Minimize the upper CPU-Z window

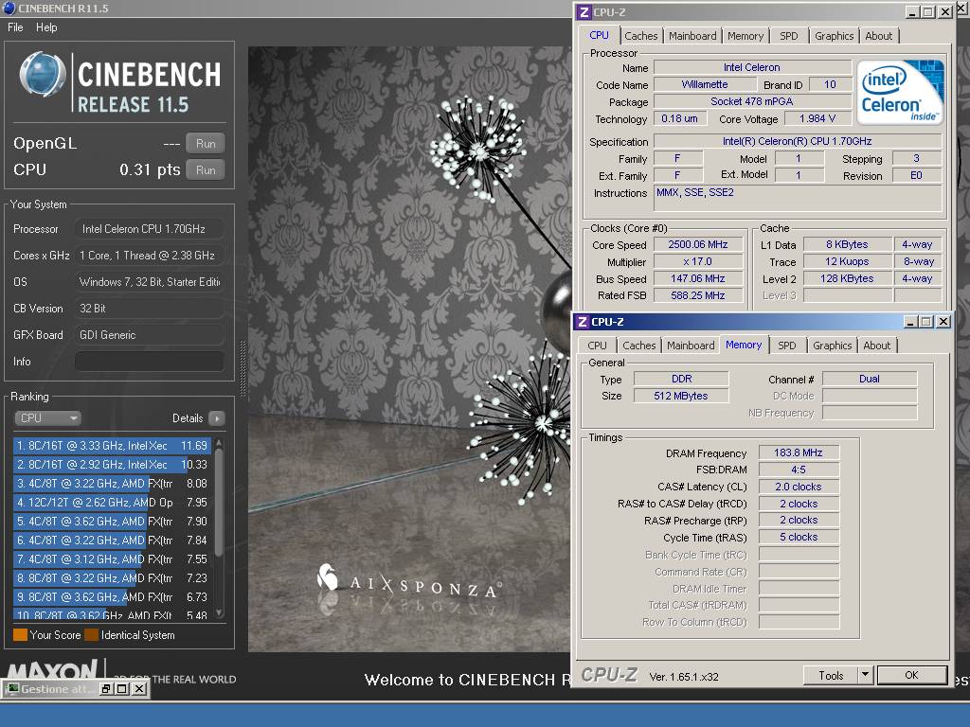click(x=912, y=11)
